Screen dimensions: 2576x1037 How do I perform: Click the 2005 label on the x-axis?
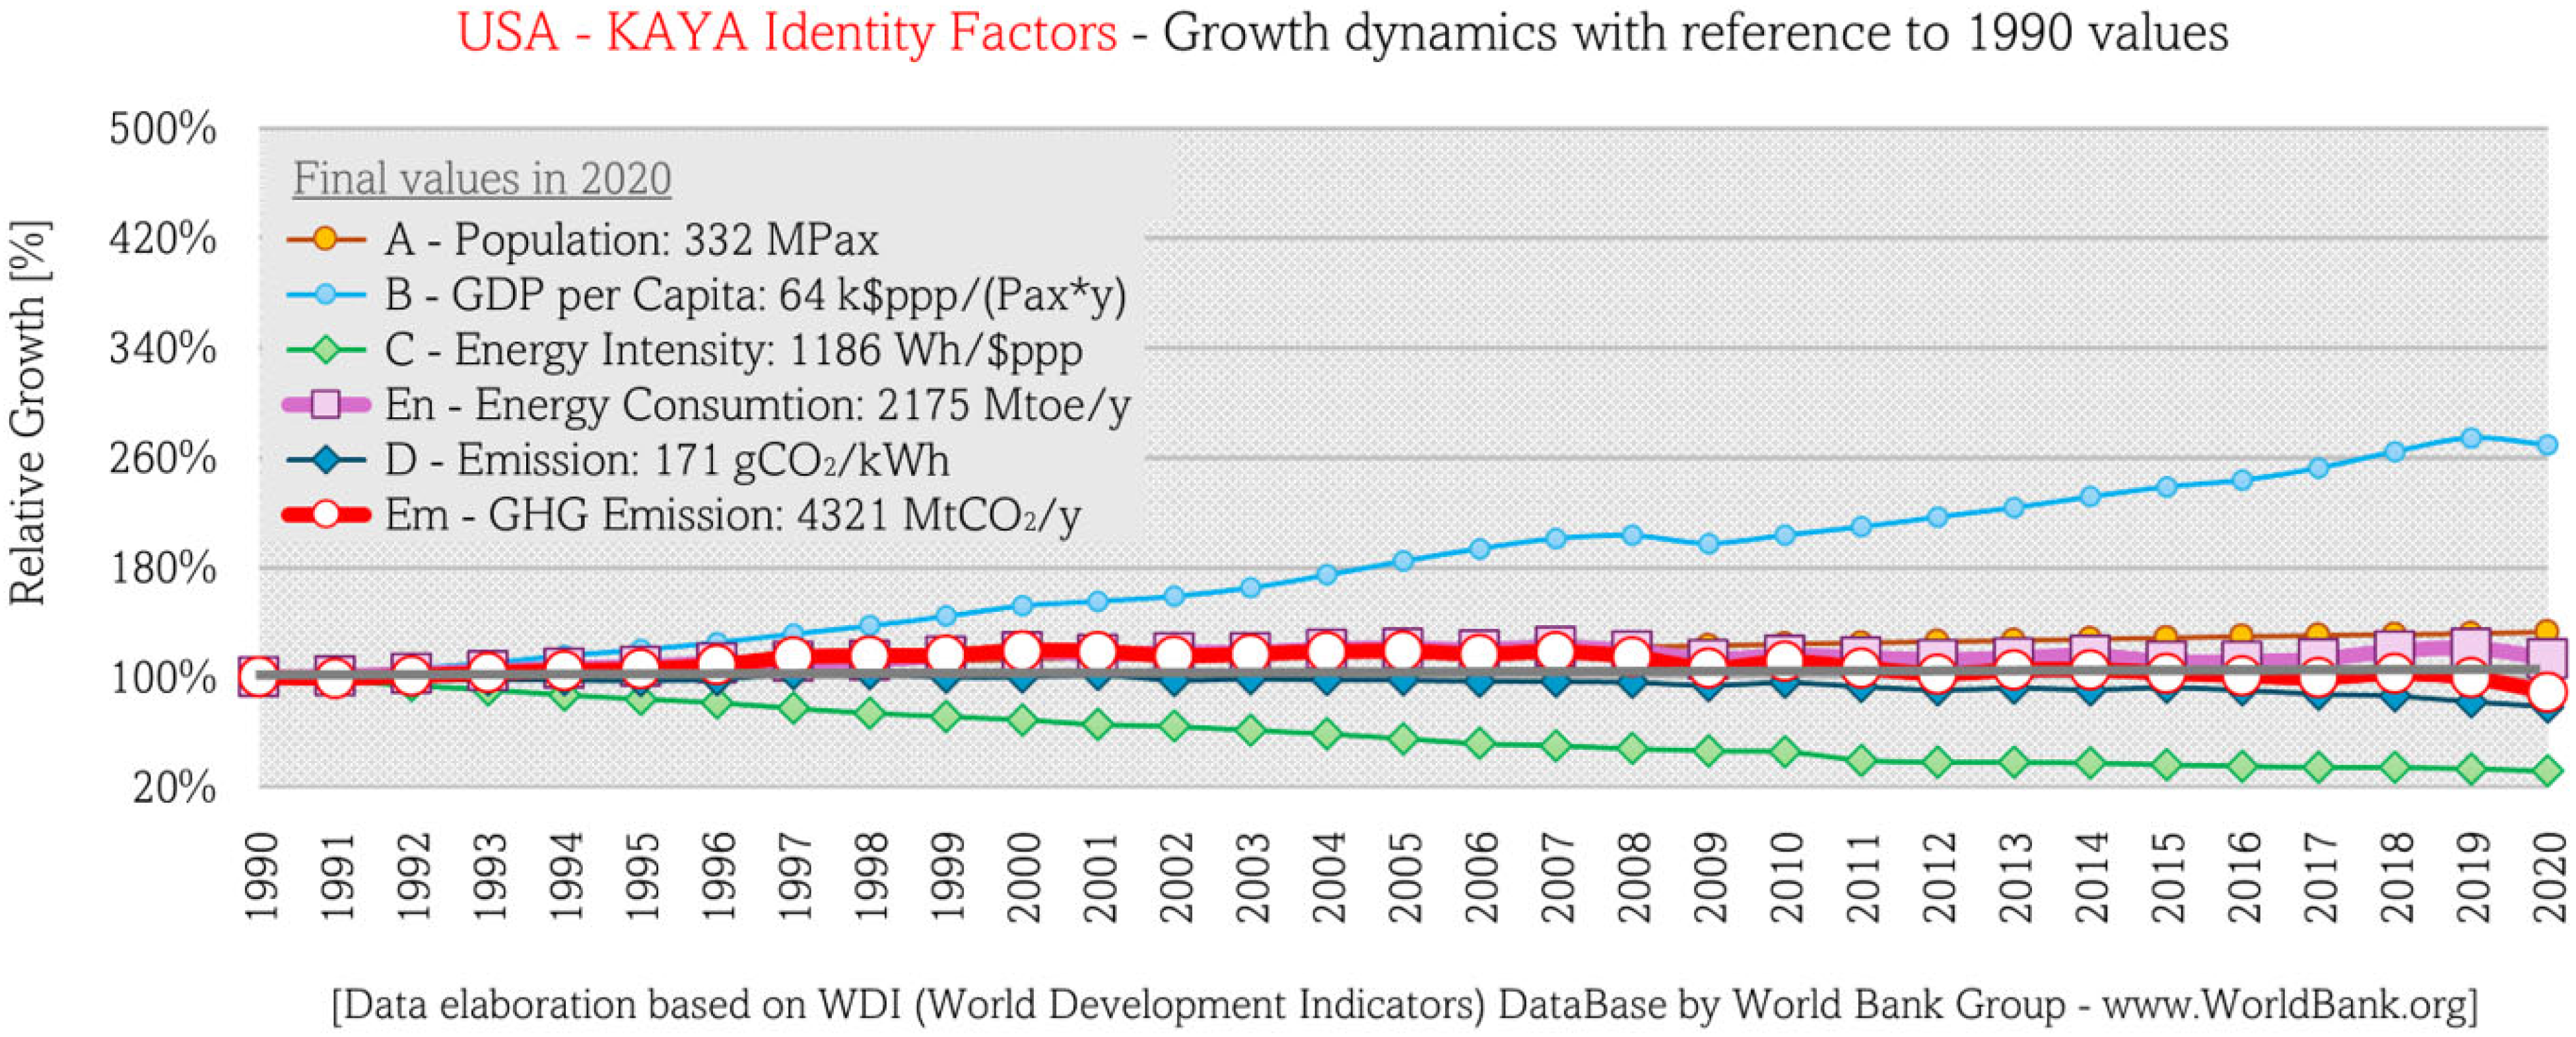coord(1404,877)
